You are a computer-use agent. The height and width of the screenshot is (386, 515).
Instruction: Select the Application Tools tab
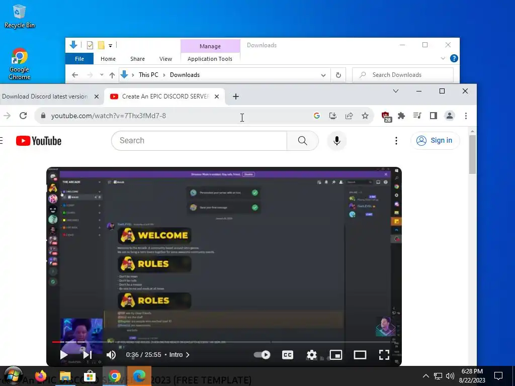pyautogui.click(x=210, y=59)
